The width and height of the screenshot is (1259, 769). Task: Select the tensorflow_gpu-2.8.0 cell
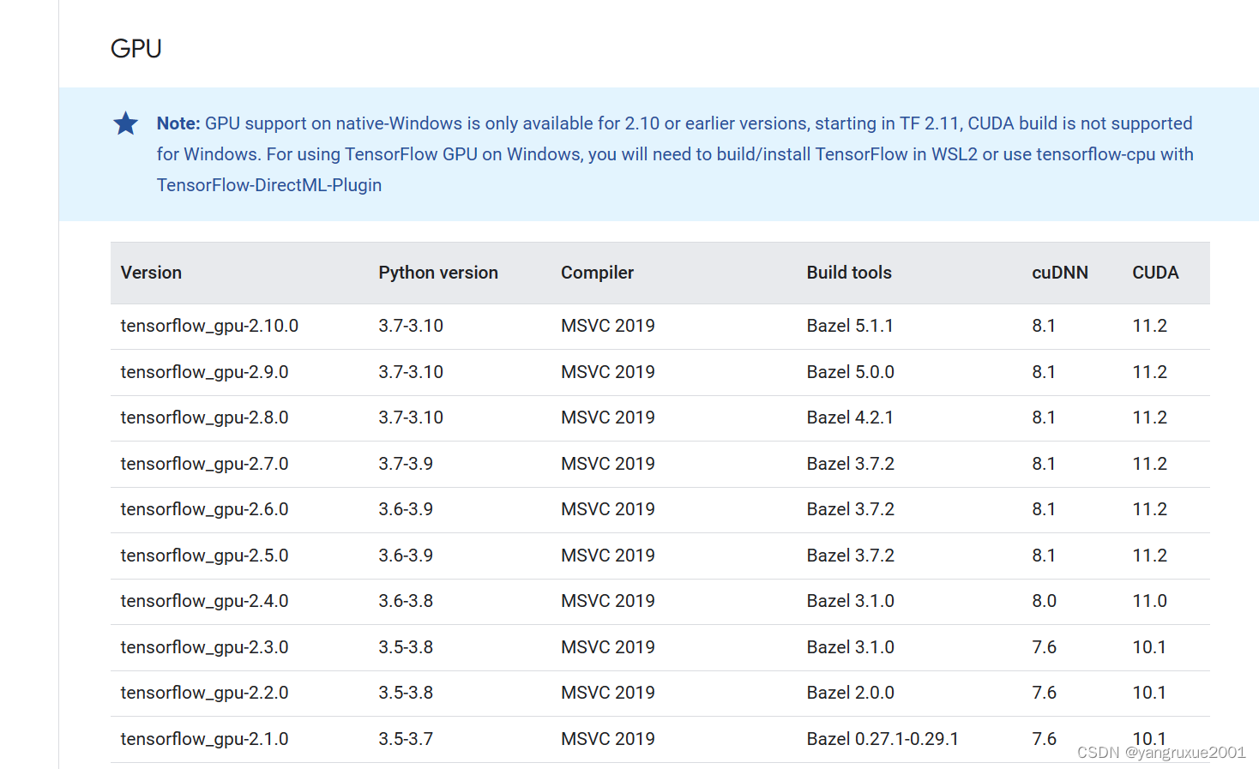204,418
